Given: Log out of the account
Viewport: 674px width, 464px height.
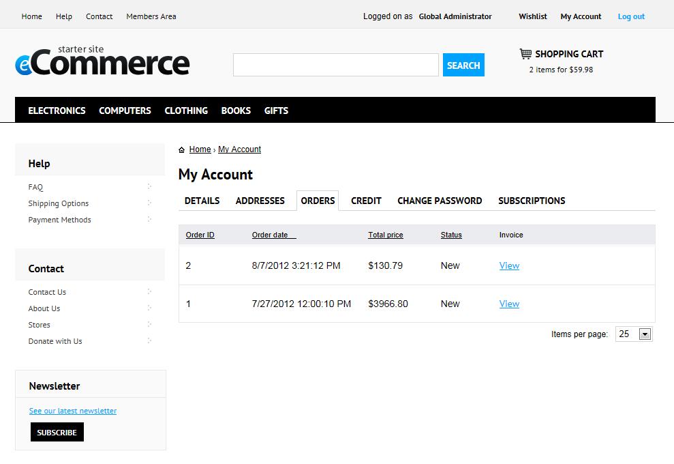Looking at the screenshot, I should 631,16.
